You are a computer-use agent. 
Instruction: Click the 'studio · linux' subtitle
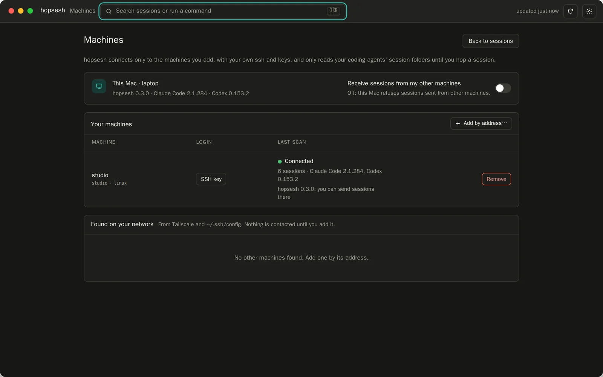coord(109,183)
